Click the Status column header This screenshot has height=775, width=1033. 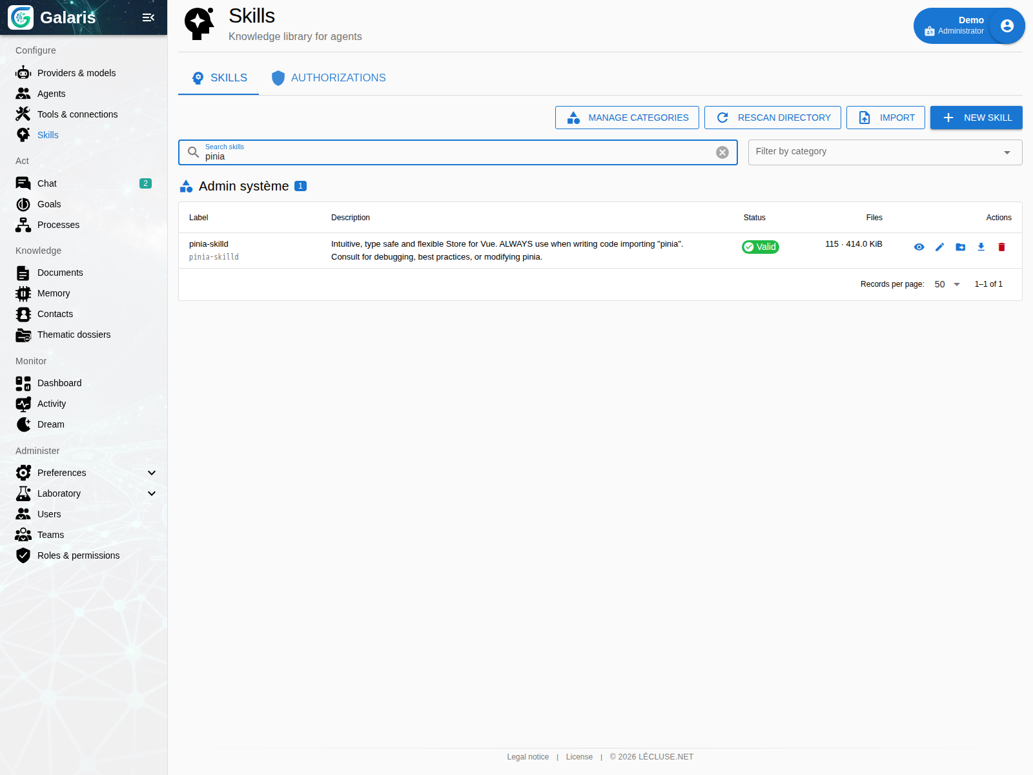pos(754,218)
